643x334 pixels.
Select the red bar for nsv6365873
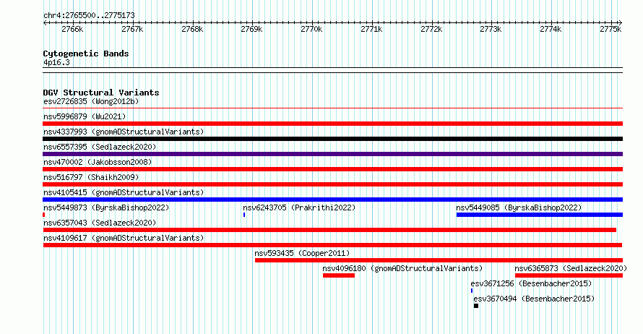[569, 275]
